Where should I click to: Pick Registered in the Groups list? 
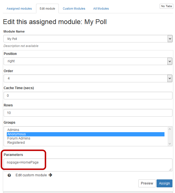[16, 143]
